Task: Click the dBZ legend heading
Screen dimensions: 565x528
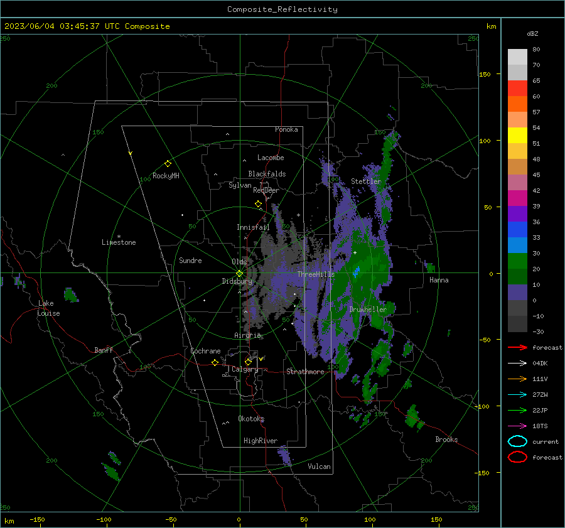Action: (x=532, y=34)
